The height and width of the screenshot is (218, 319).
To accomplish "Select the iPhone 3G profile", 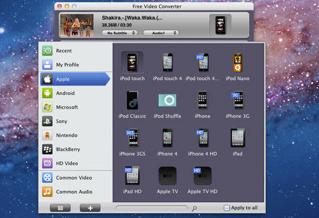I will pos(237,104).
